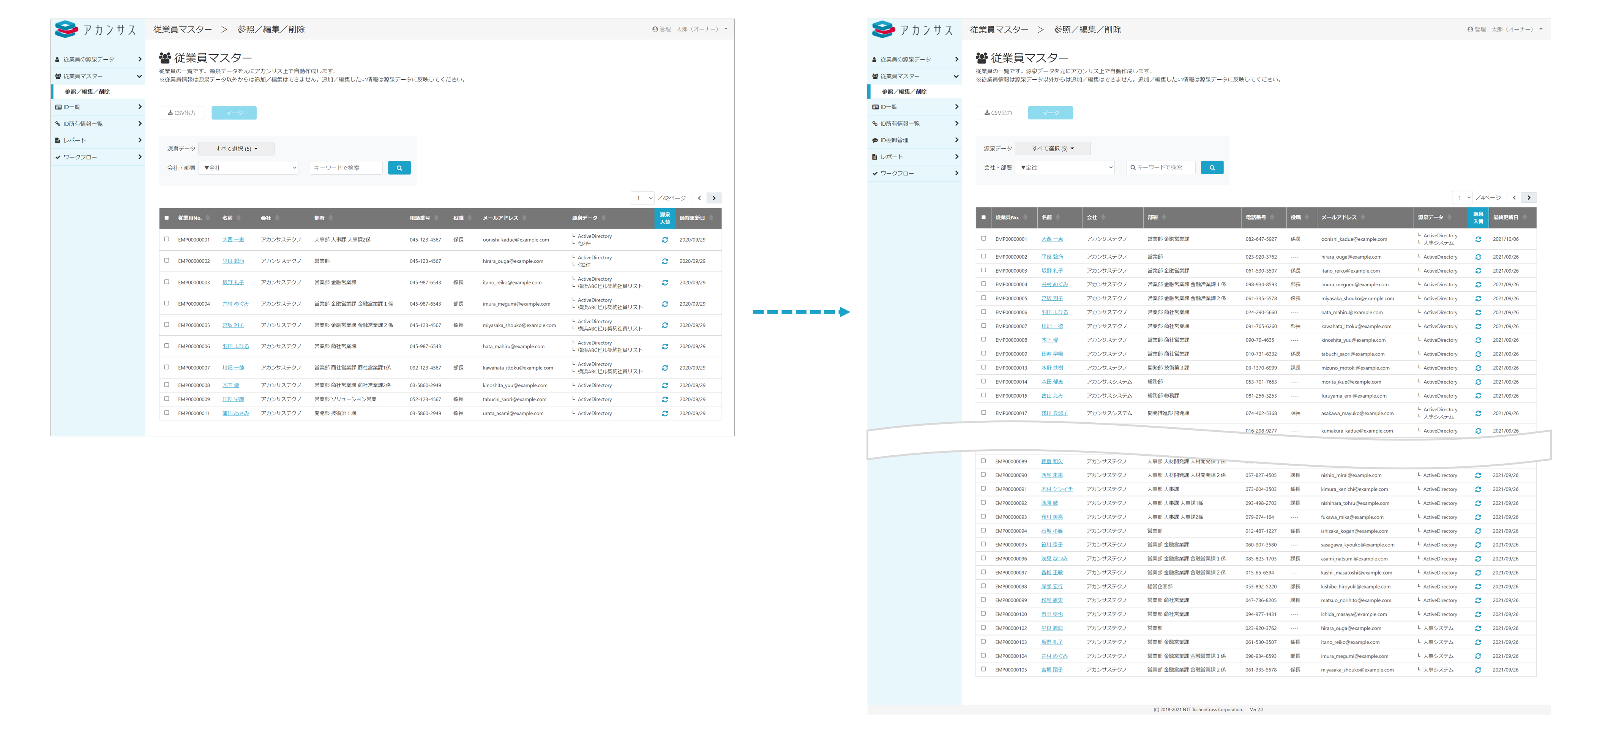Select checkbox for employee EMP00000013
Viewport: 1605px width, 739px height.
click(x=983, y=368)
